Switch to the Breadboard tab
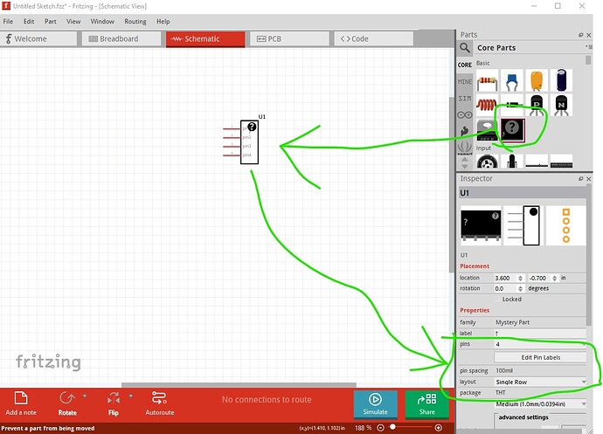Viewport: 603px width, 434px height. (121, 38)
